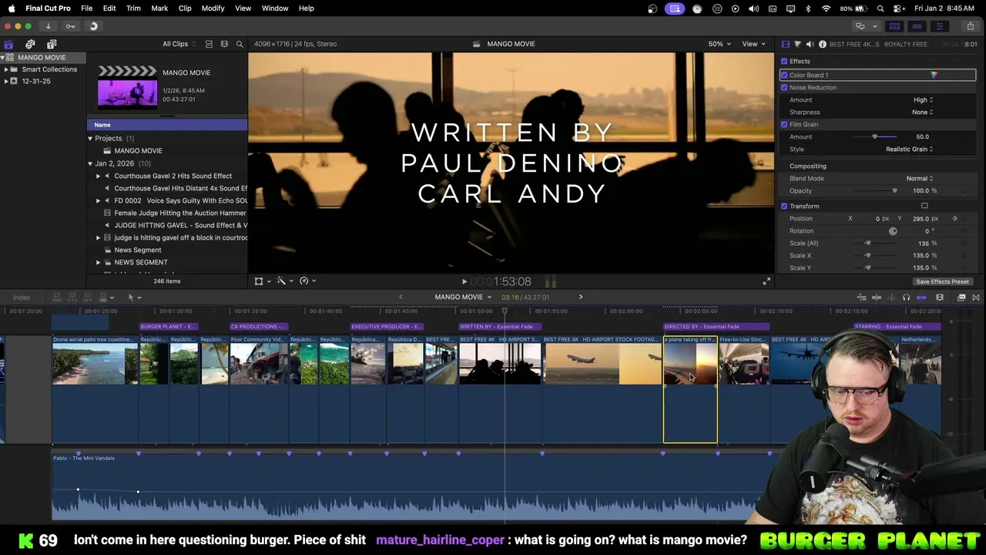Expand Smart Collections folder
986x555 pixels.
[6, 69]
